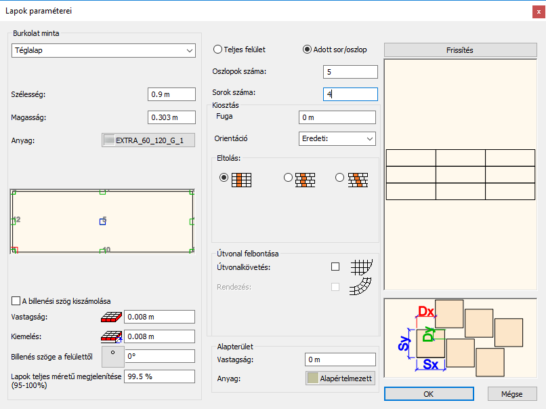Click the blue center handle in tile preview

coord(102,221)
